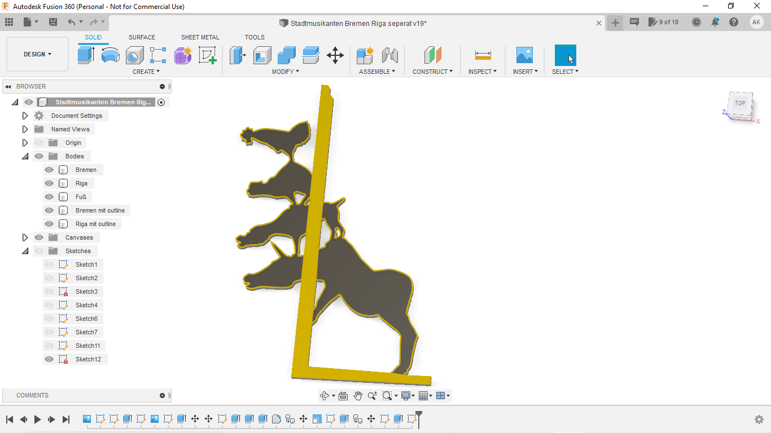Save the document with the disk icon
771x433 pixels.
[x=53, y=22]
